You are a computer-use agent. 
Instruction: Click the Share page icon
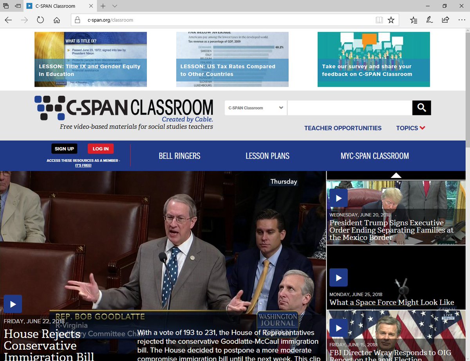[x=445, y=20]
